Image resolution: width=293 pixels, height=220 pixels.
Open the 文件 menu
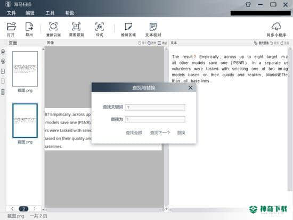coord(11,13)
